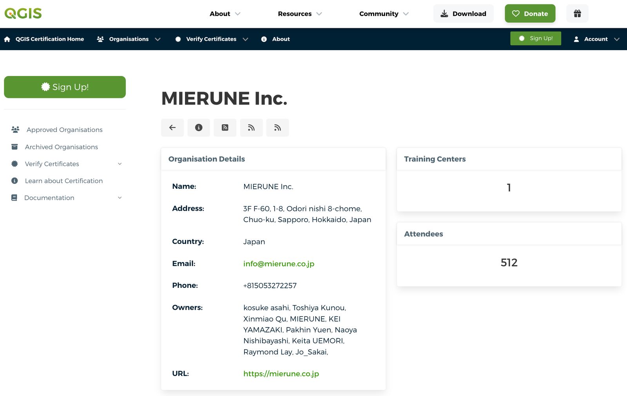This screenshot has width=627, height=396.
Task: Click the gift icon button
Action: point(577,13)
